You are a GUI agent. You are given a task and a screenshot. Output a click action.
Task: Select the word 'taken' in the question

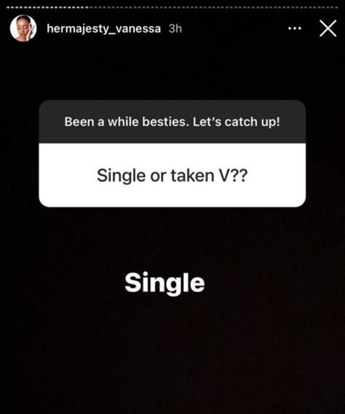[192, 175]
